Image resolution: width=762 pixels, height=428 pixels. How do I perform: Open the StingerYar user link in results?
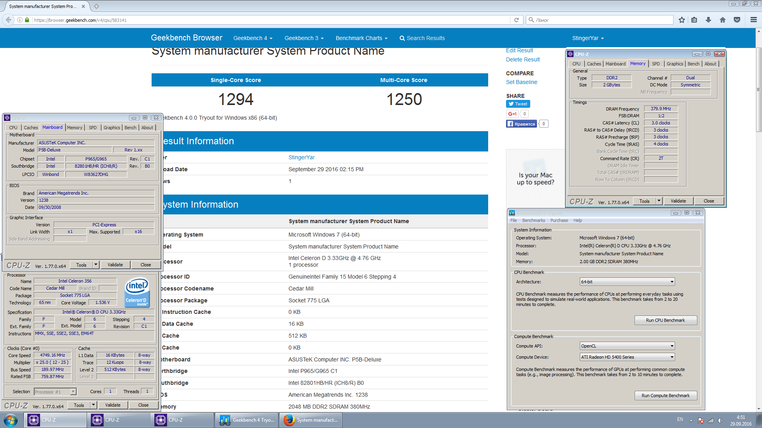[x=302, y=157]
